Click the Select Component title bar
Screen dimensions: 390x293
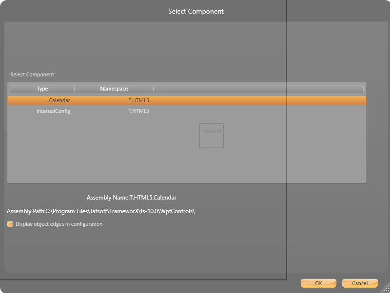(x=195, y=11)
